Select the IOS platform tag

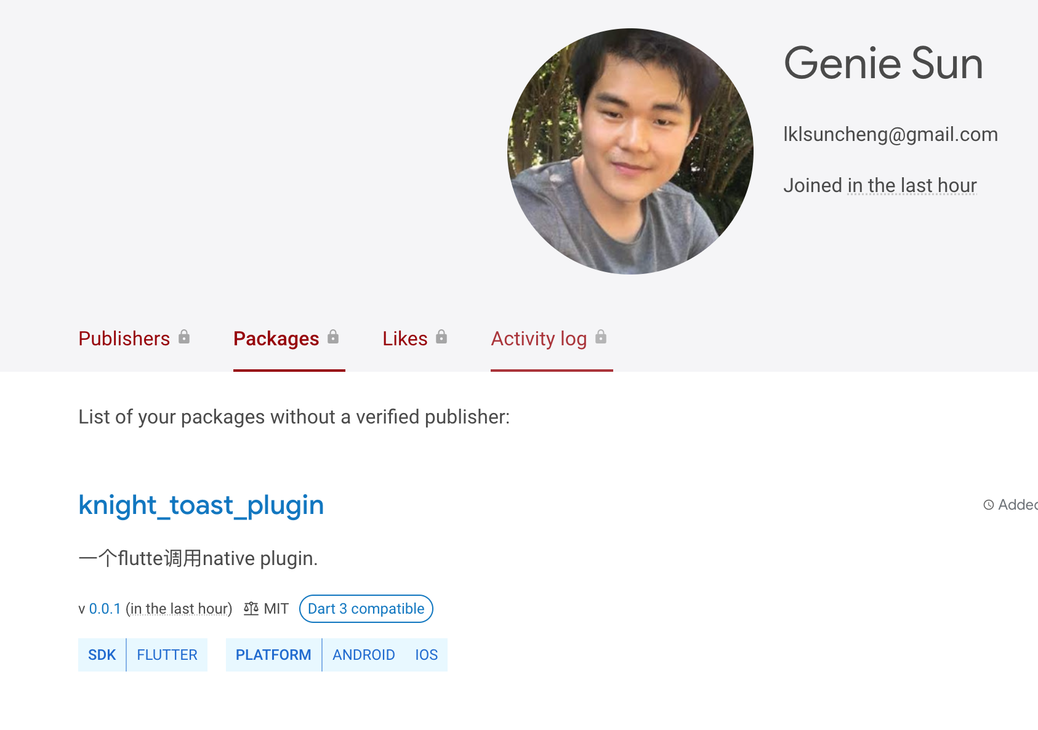[x=426, y=655]
